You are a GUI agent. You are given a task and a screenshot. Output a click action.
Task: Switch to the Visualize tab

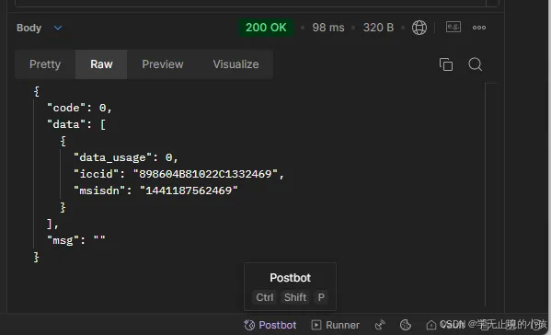coord(235,64)
